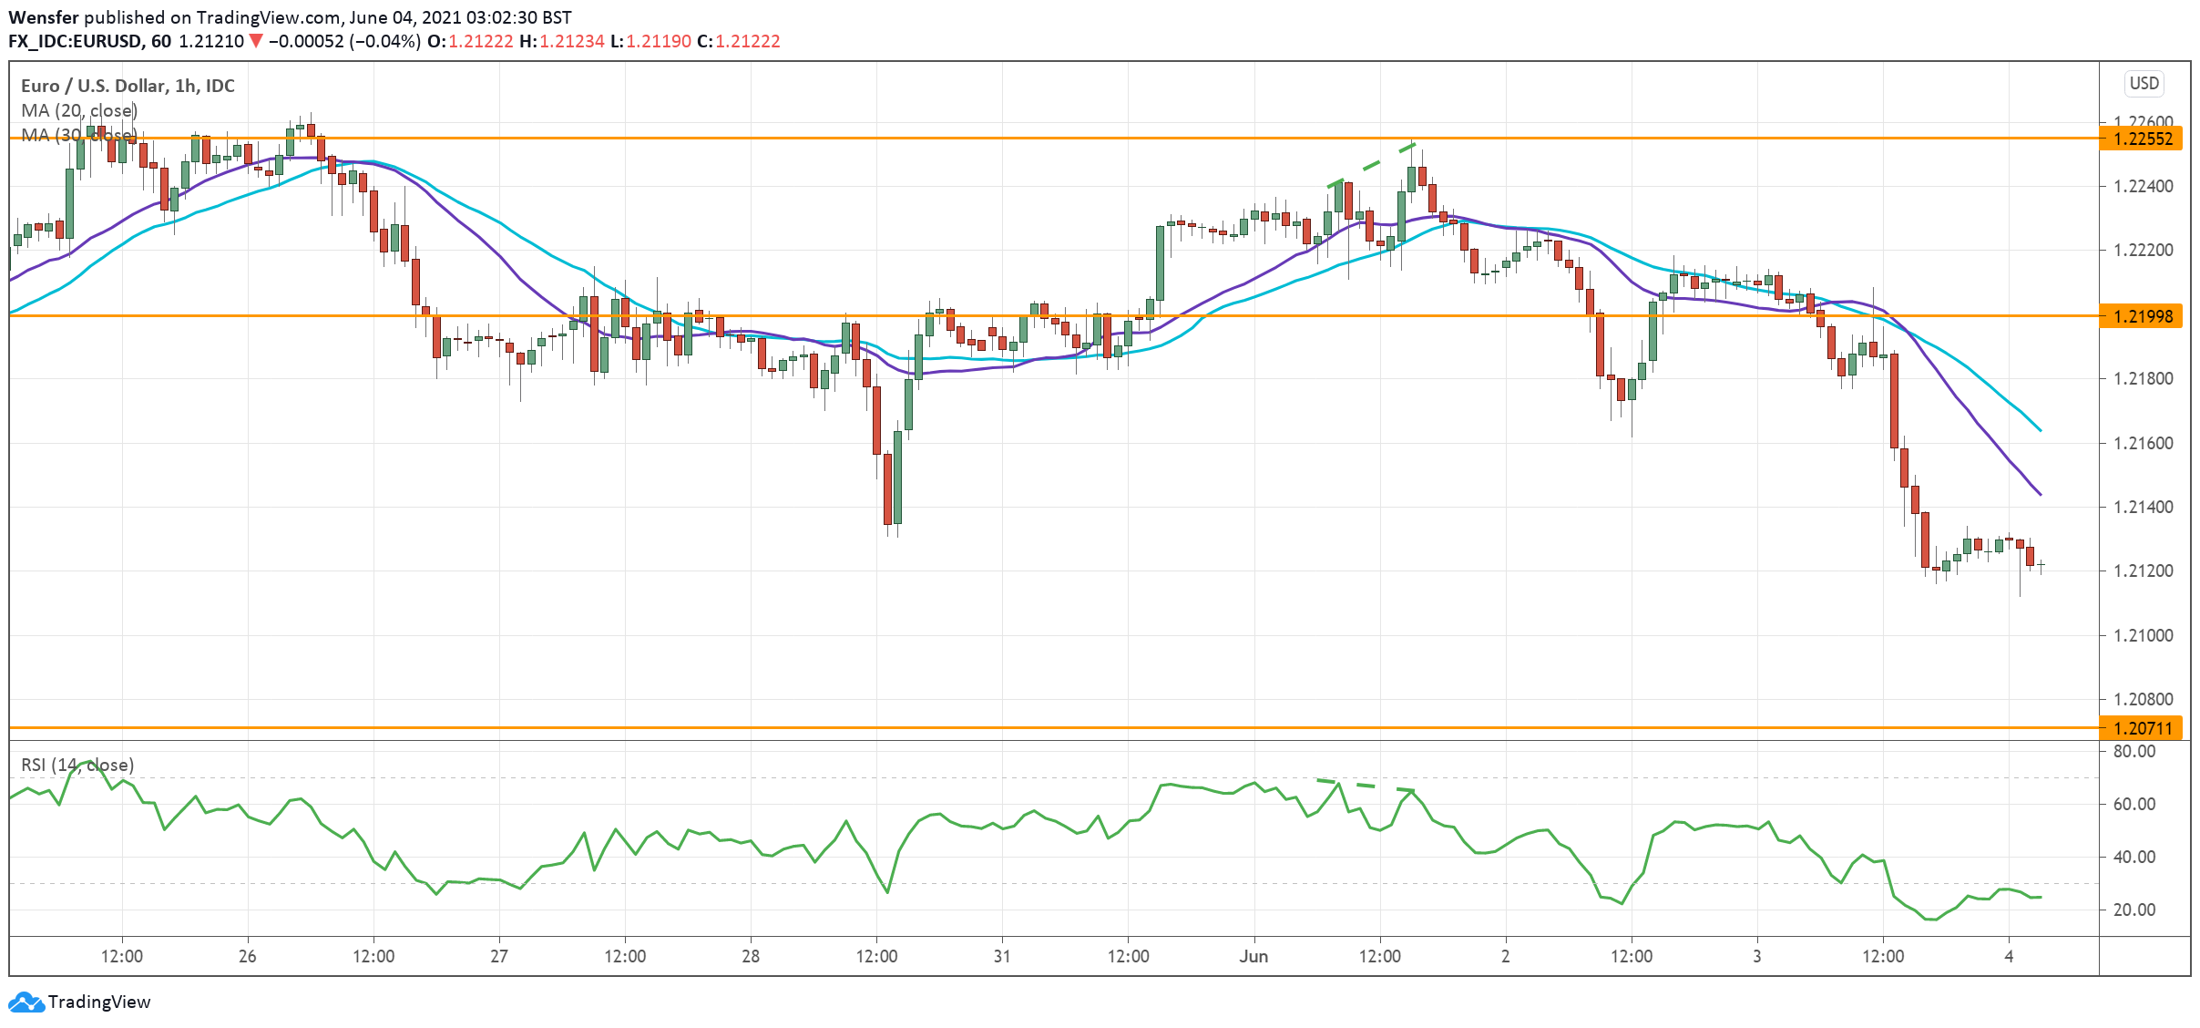Click the 1.21000 label on the price axis
The width and height of the screenshot is (2200, 1028).
(2143, 635)
